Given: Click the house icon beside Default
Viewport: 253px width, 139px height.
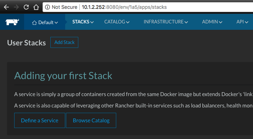Looking at the screenshot, I should [x=34, y=23].
